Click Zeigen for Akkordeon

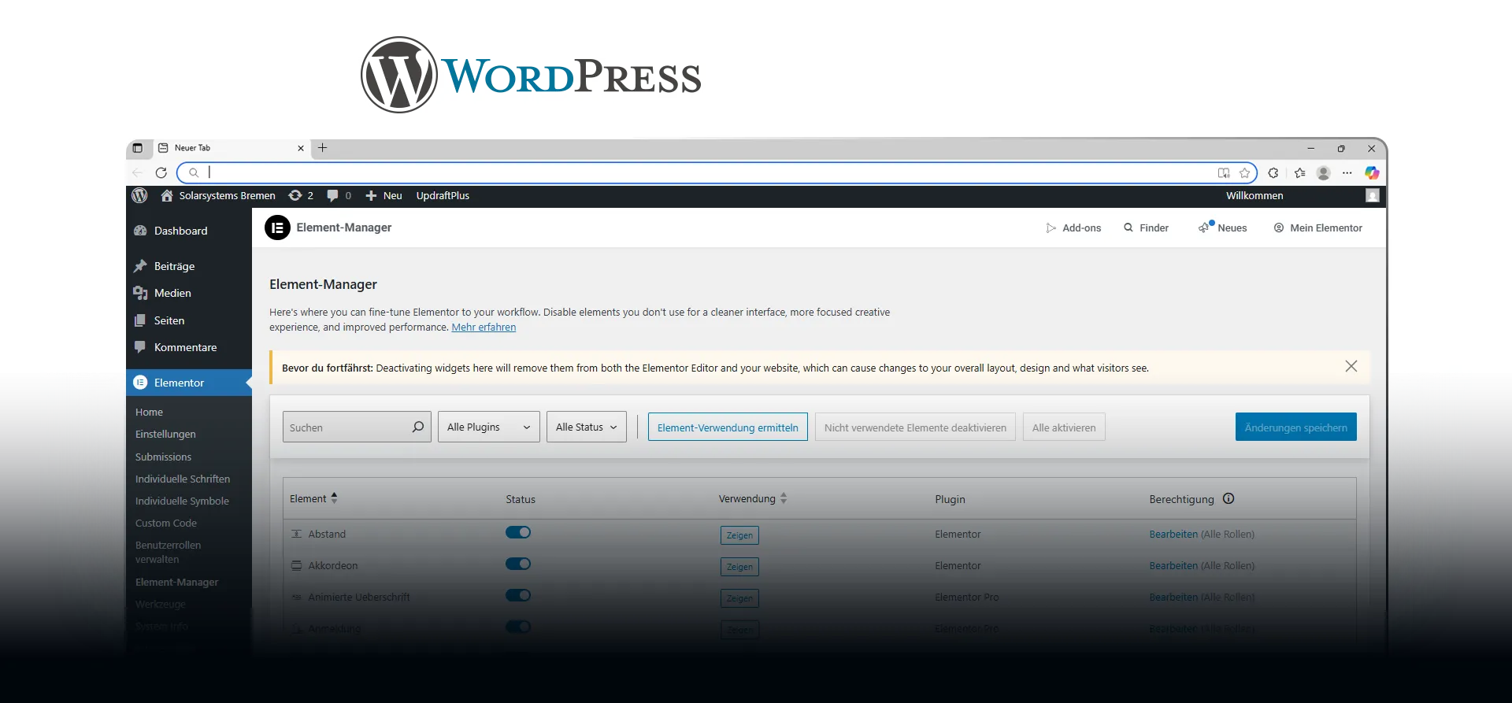pyautogui.click(x=739, y=567)
